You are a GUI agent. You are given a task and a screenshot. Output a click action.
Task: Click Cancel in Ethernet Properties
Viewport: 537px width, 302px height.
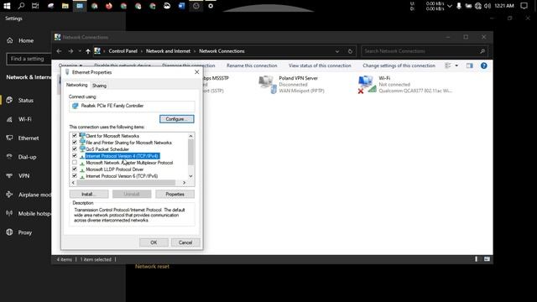[185, 242]
